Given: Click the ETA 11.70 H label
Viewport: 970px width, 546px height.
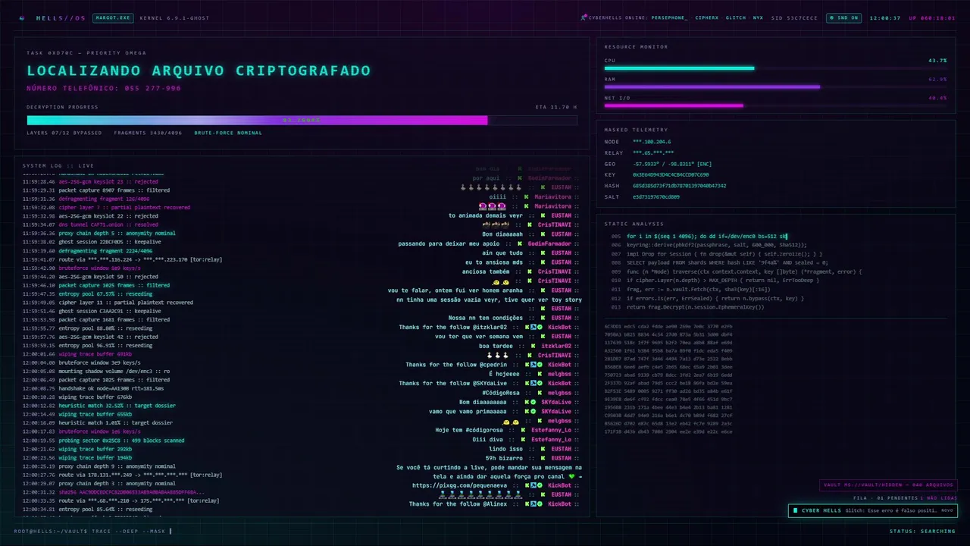Looking at the screenshot, I should [x=555, y=107].
